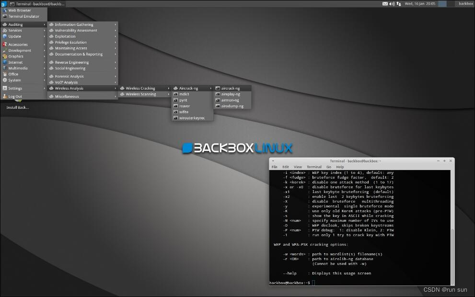The image size is (475, 297).
Task: Click the '--help' line in terminal output
Action: pyautogui.click(x=327, y=274)
